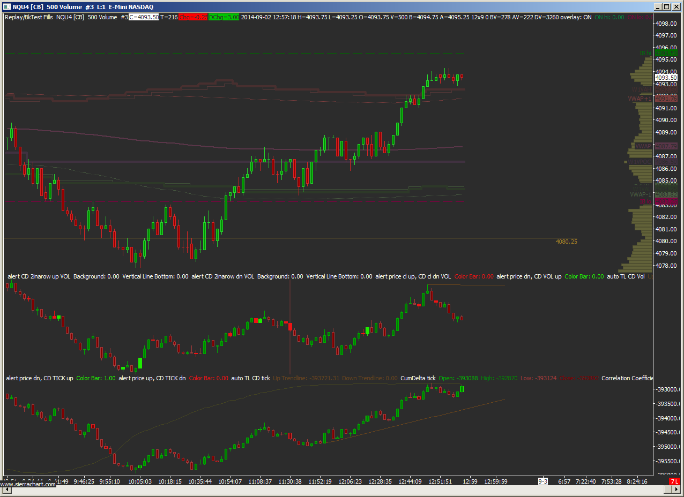
Task: Click the 4098.00 price axis label
Action: [666, 24]
